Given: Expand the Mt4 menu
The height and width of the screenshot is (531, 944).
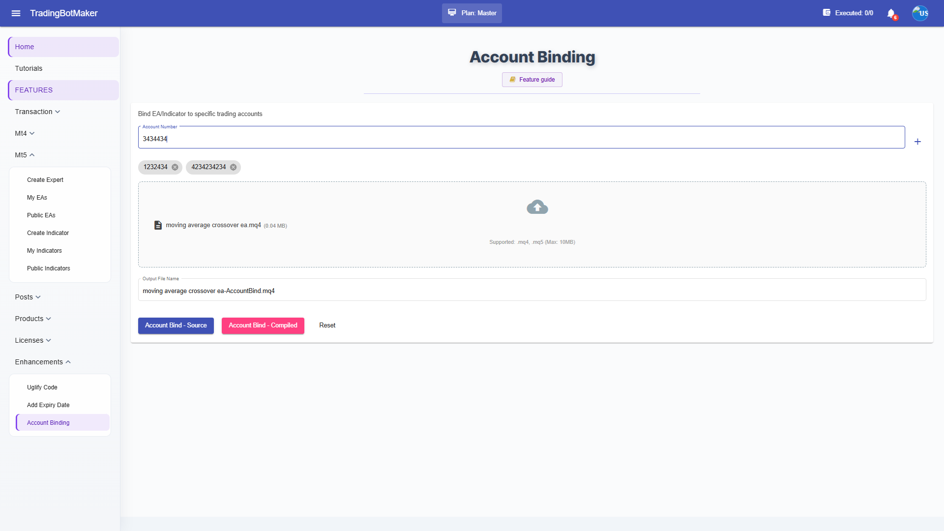Looking at the screenshot, I should [x=25, y=133].
